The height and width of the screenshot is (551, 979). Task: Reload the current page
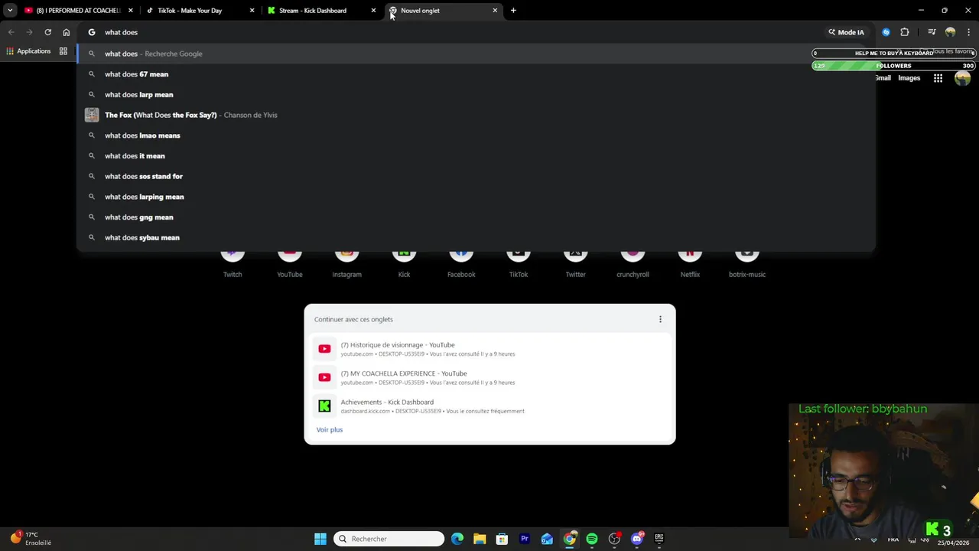(x=47, y=32)
